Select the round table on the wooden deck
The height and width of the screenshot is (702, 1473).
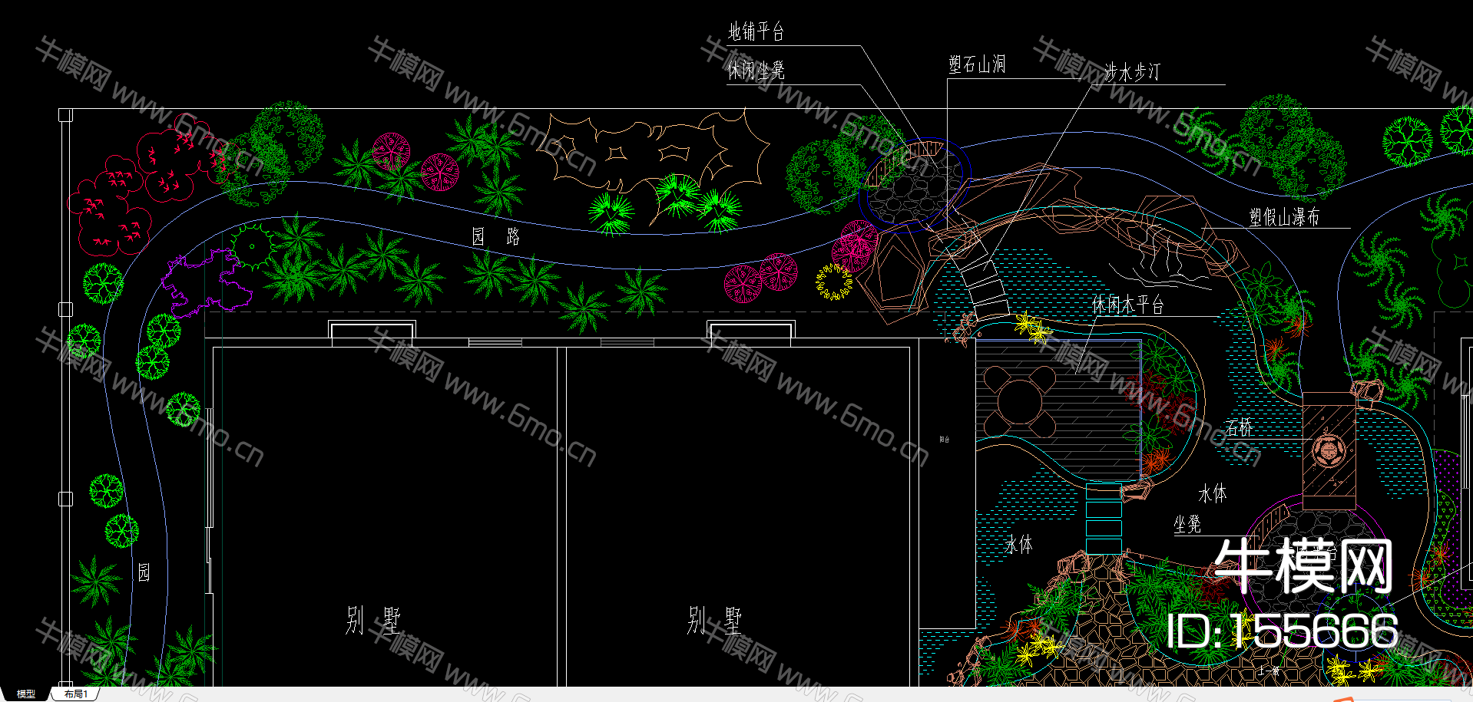tap(1020, 401)
